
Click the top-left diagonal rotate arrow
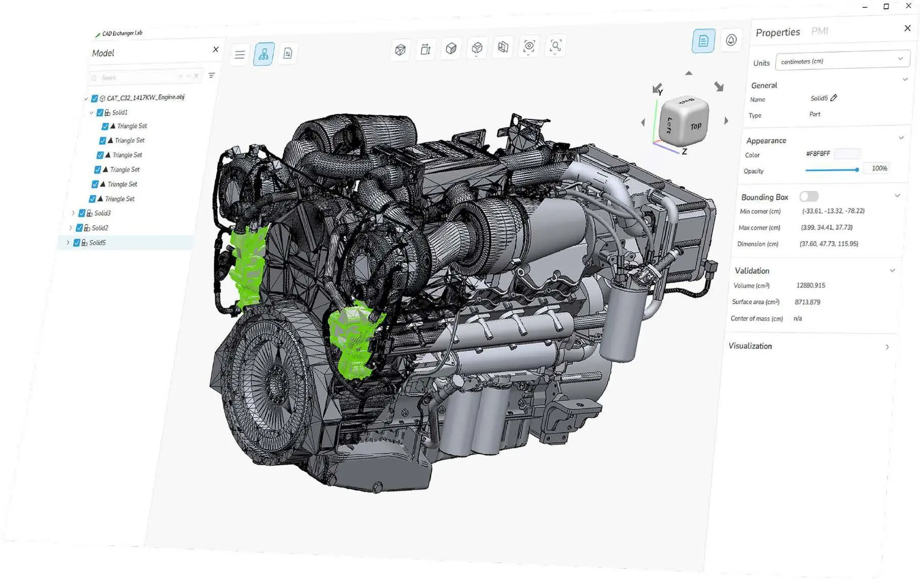point(657,88)
